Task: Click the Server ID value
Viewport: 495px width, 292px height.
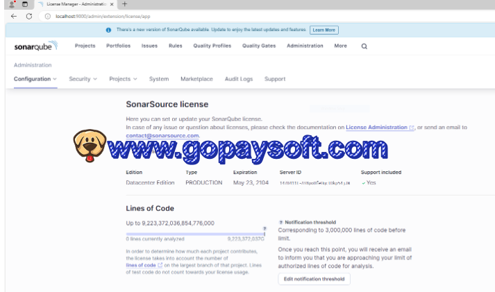Action: [x=314, y=183]
